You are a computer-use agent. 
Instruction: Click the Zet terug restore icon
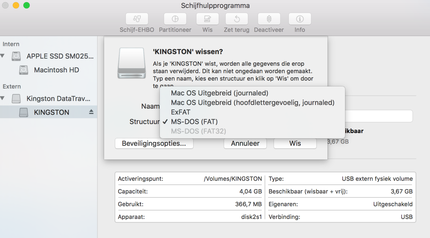point(236,19)
